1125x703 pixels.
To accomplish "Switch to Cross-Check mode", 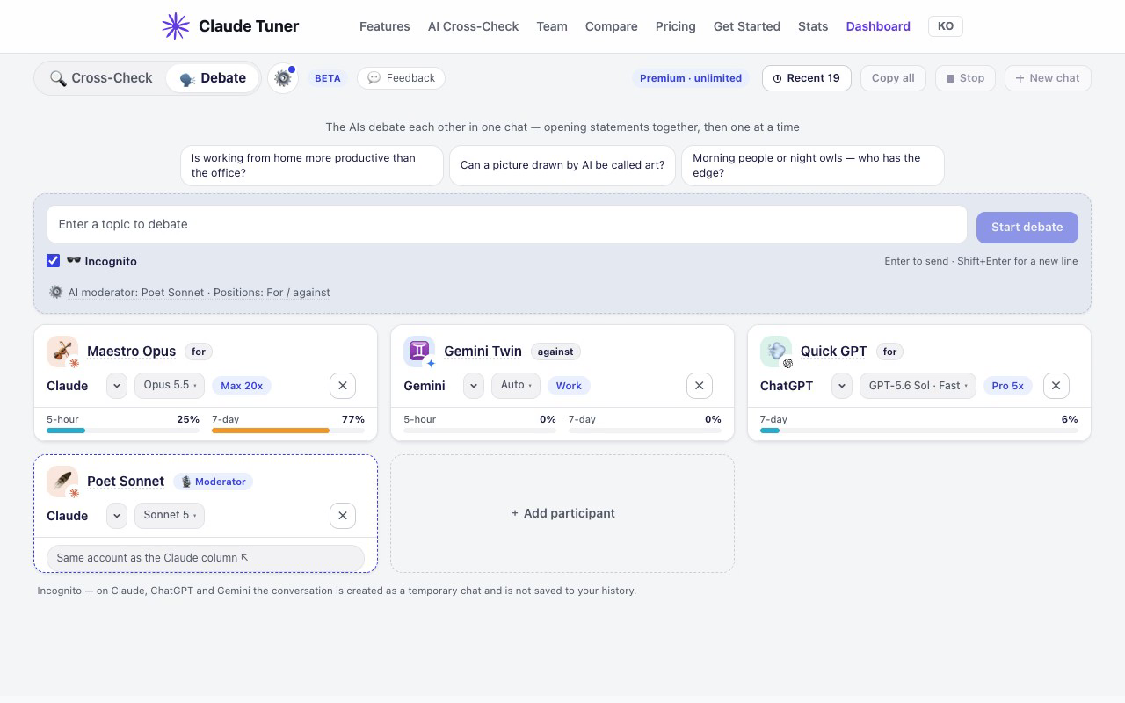I will coord(101,78).
